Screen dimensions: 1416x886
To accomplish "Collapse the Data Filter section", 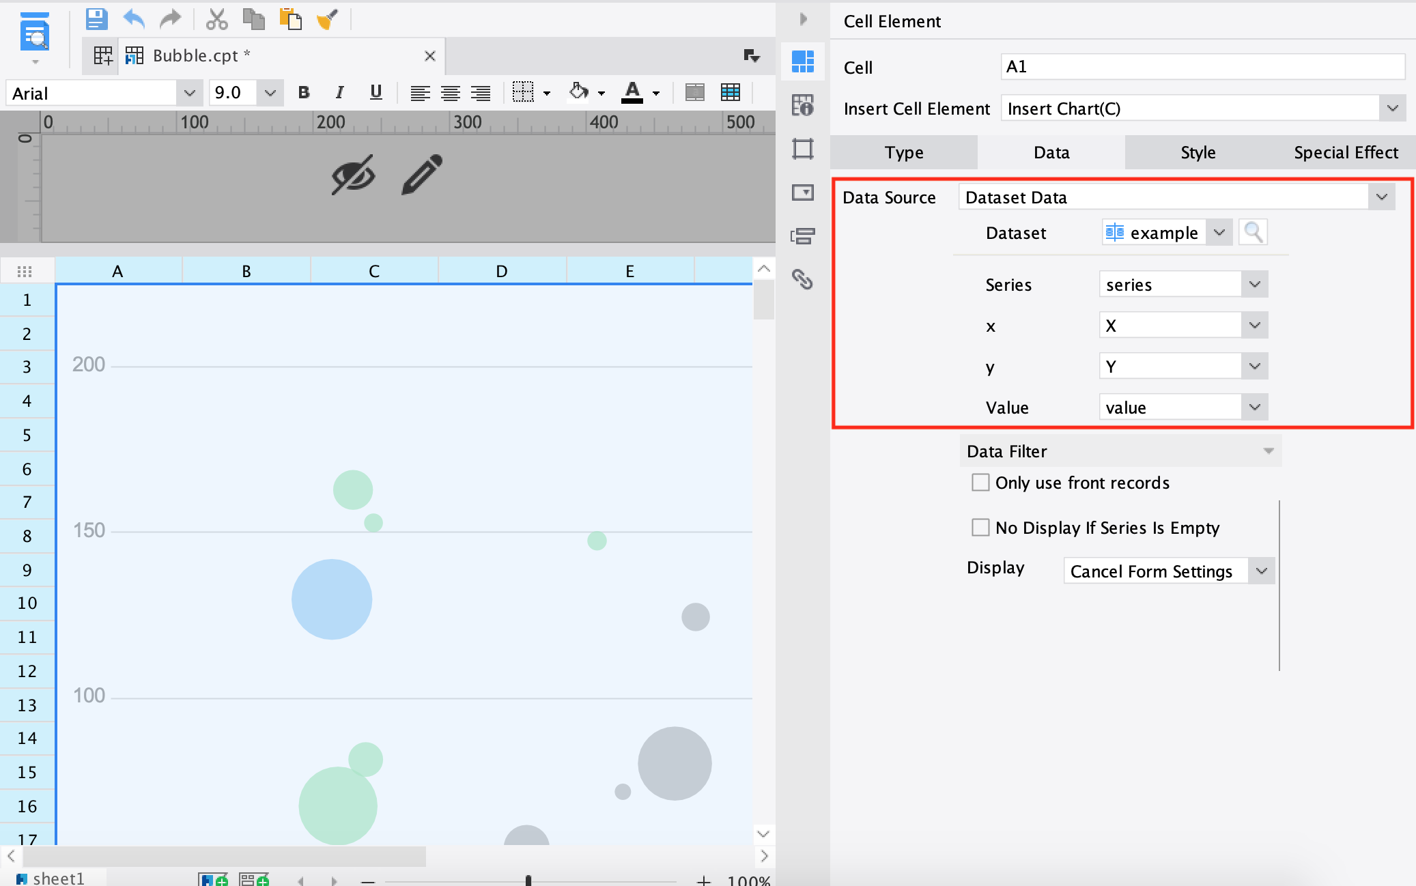I will 1268,451.
